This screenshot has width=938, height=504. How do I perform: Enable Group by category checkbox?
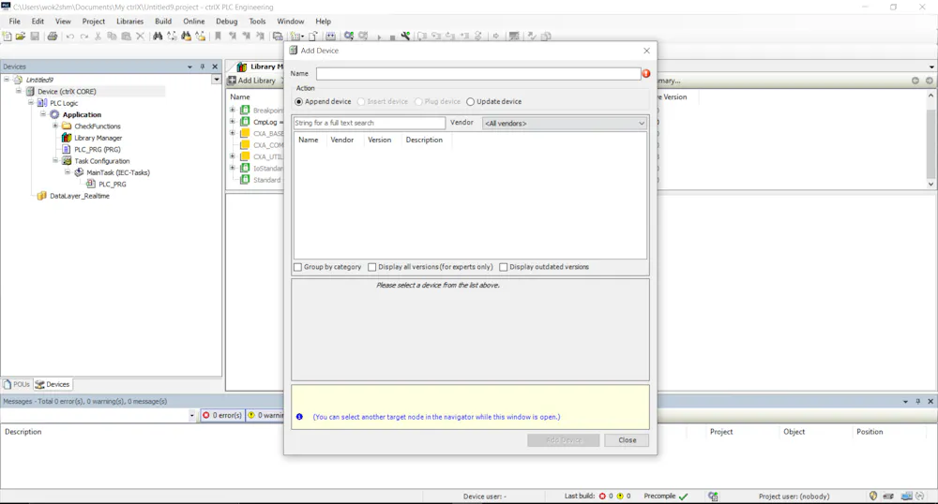tap(298, 267)
